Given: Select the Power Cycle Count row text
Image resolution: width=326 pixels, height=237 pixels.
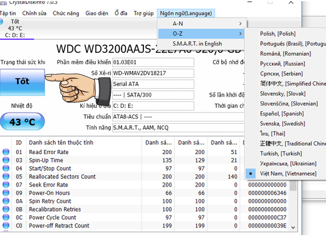Looking at the screenshot, I should point(52,217).
